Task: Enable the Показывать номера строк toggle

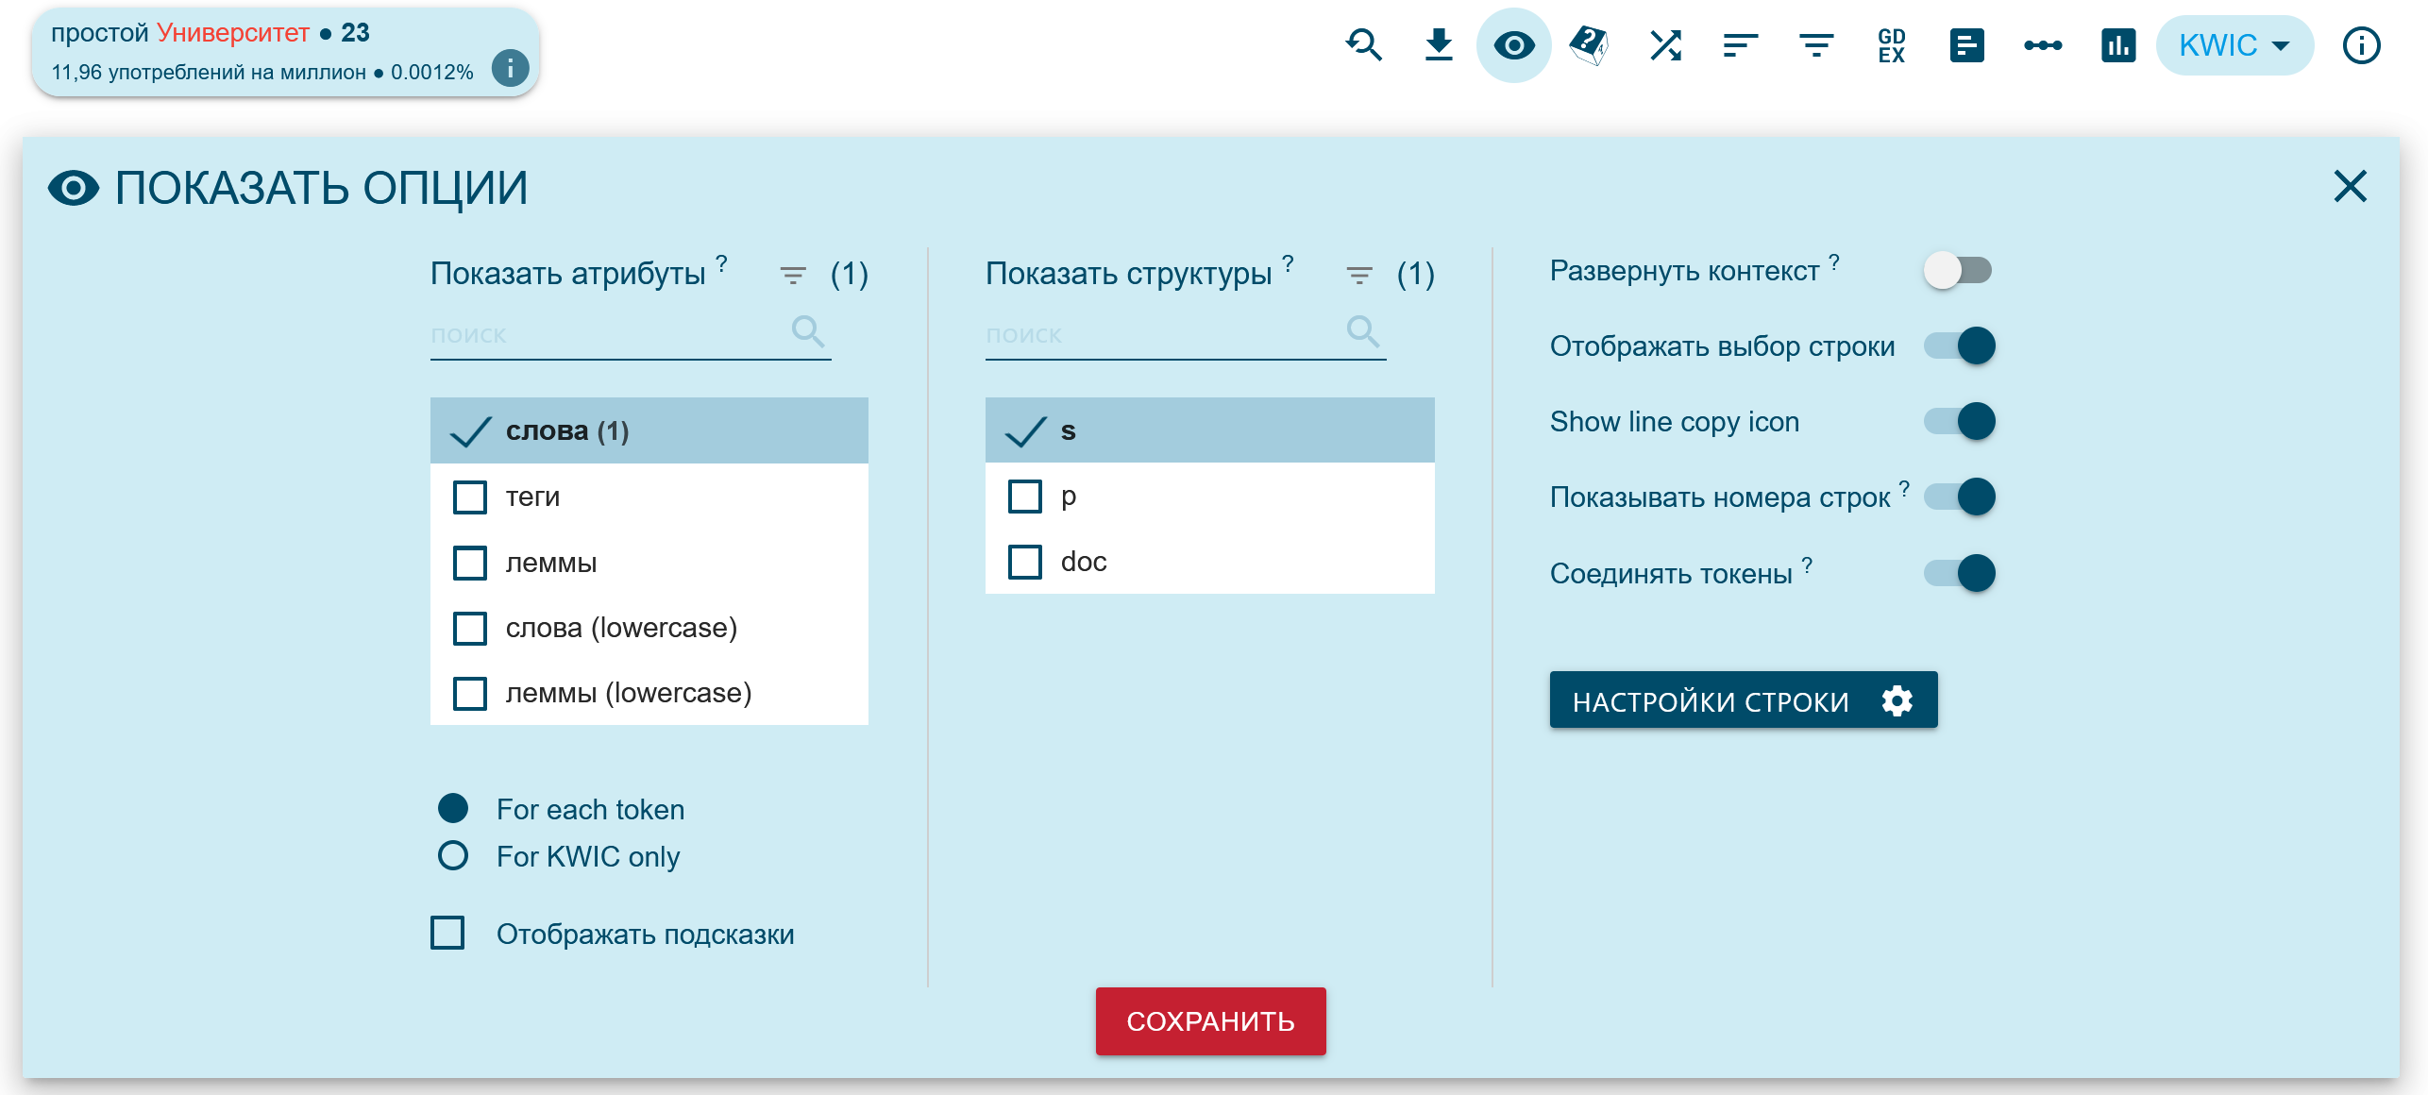Action: (1957, 497)
